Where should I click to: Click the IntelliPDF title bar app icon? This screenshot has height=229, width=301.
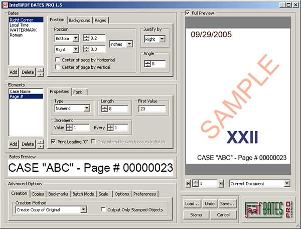pyautogui.click(x=5, y=5)
